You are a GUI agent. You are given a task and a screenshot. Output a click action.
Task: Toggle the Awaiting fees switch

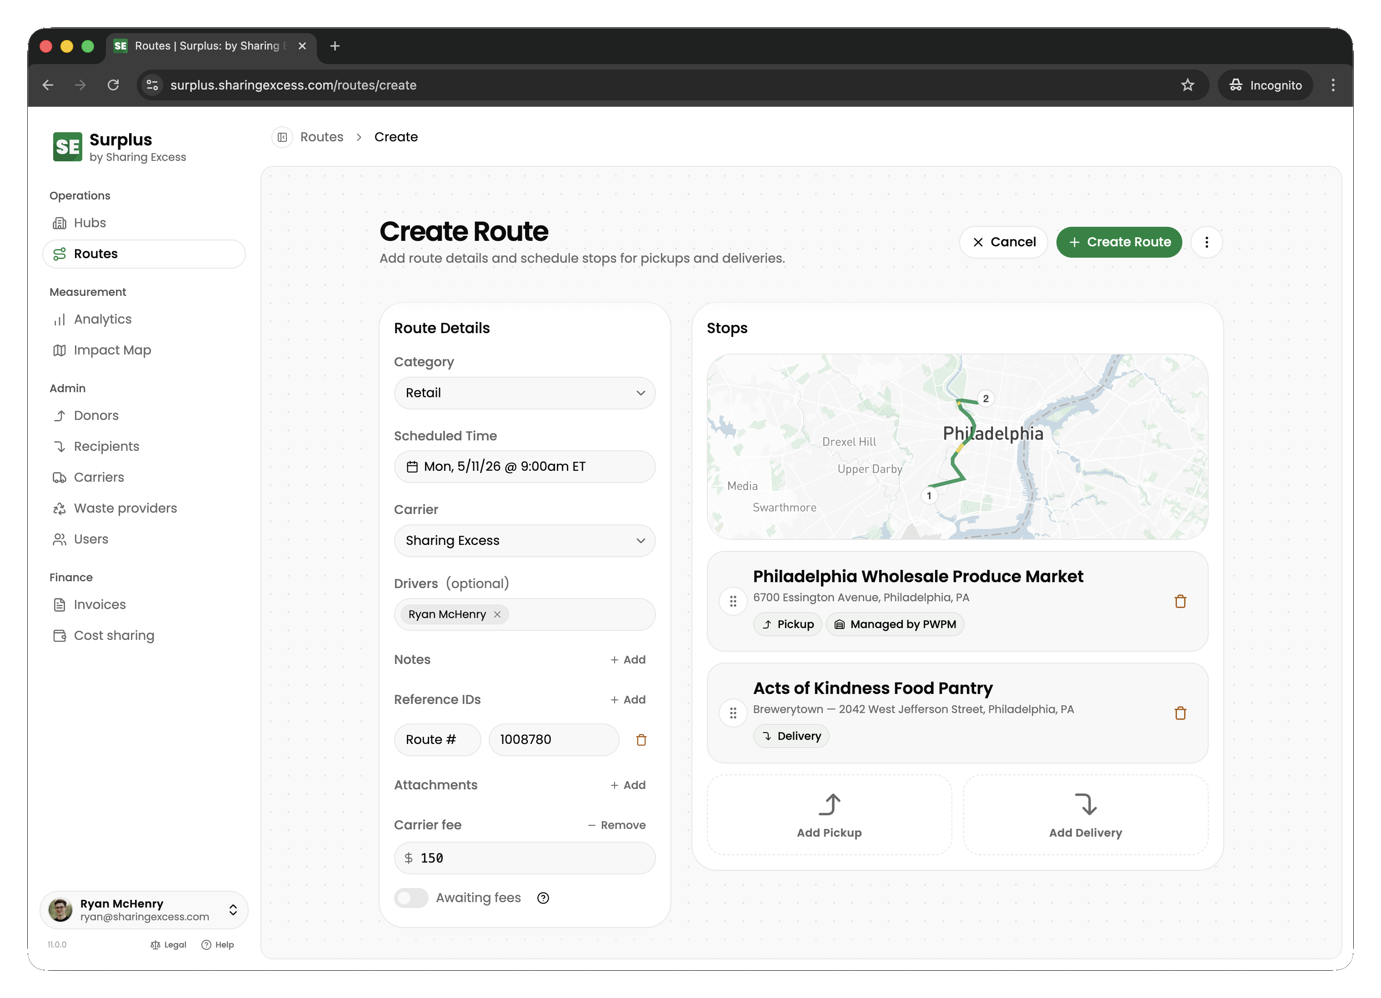411,898
